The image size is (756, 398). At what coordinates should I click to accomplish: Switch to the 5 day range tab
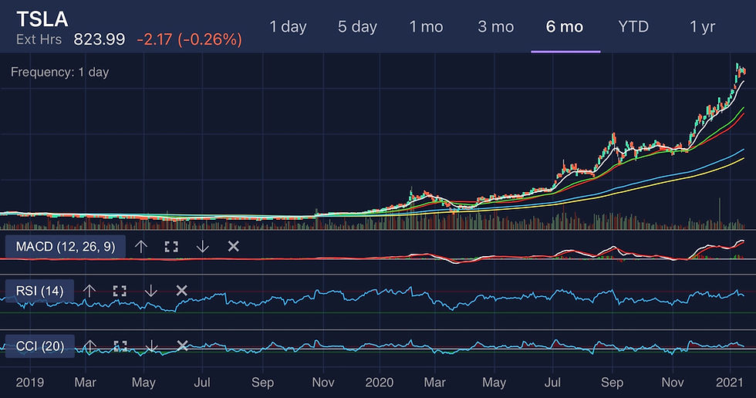click(357, 26)
